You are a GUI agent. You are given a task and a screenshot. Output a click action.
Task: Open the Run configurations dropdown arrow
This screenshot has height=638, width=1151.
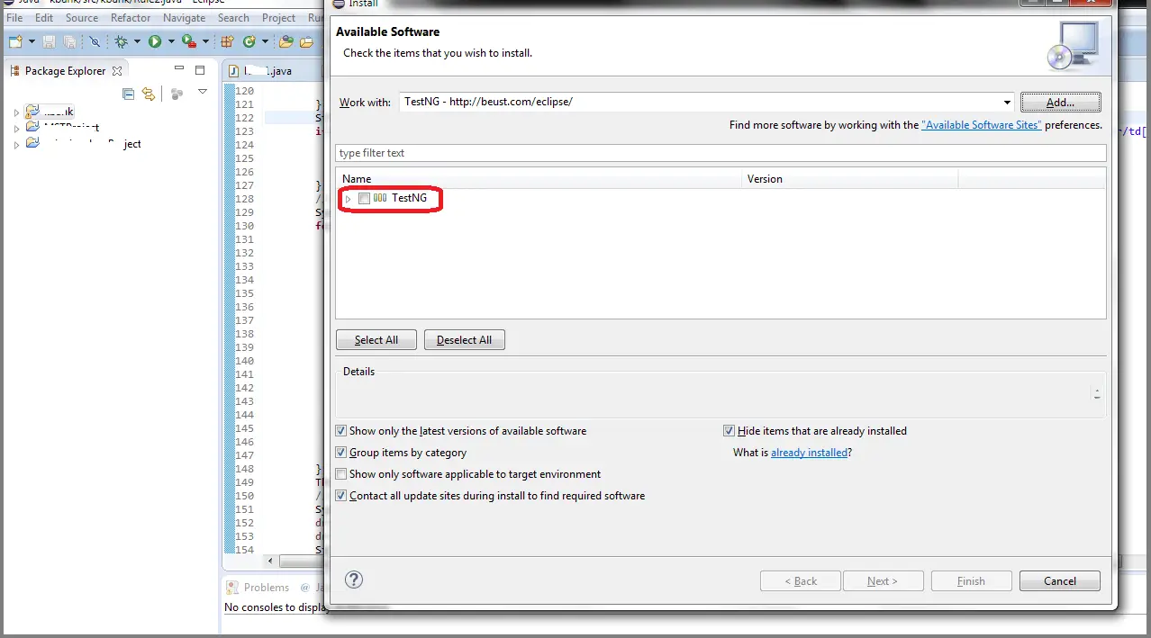[x=171, y=41]
